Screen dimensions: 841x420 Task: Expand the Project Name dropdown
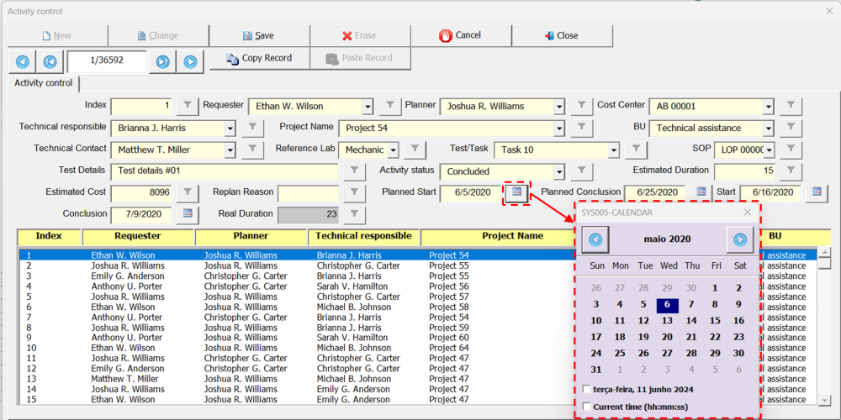559,129
